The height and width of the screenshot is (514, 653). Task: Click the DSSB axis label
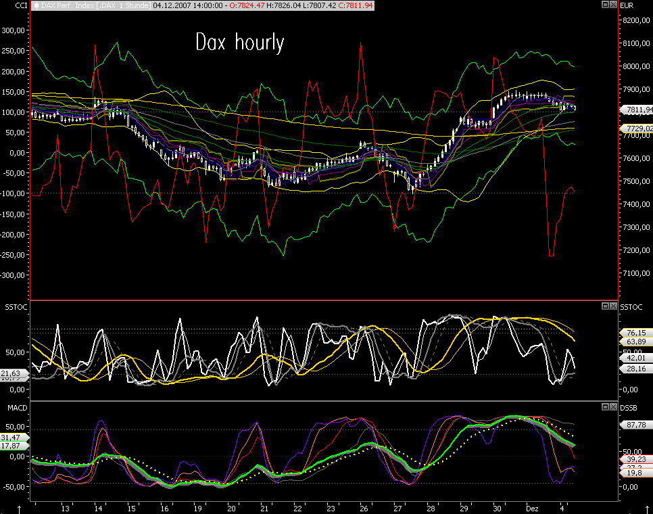pyautogui.click(x=629, y=408)
